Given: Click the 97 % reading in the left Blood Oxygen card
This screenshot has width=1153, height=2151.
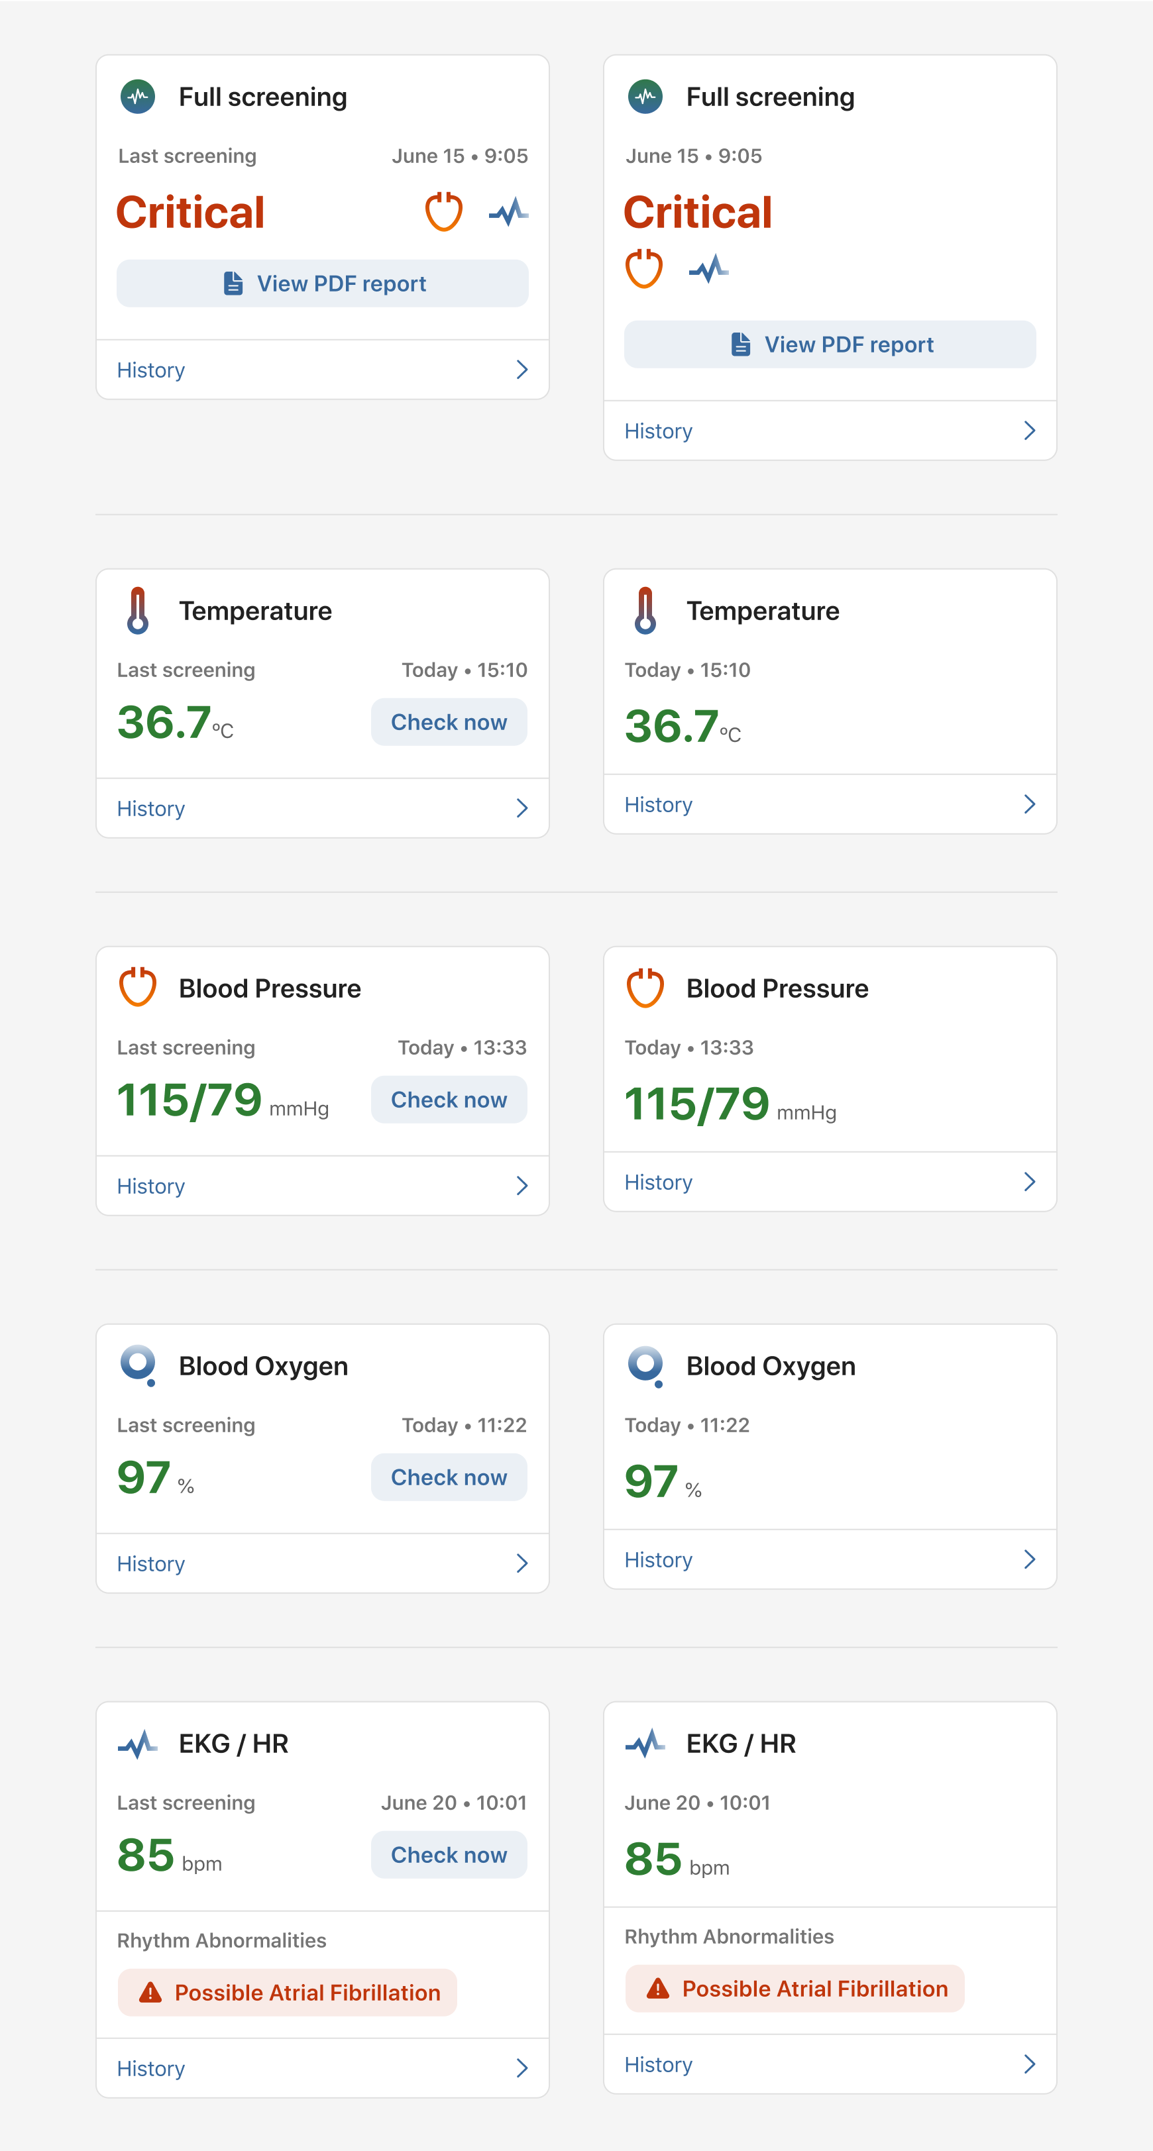Looking at the screenshot, I should click(x=156, y=1477).
